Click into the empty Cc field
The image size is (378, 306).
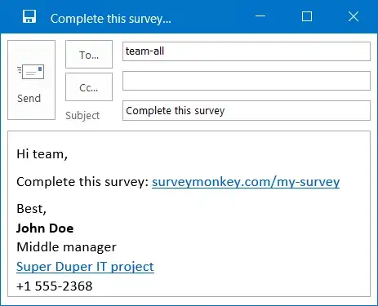247,81
